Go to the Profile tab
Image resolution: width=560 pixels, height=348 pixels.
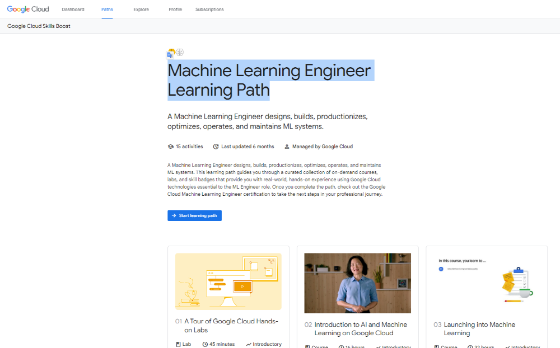(x=175, y=10)
